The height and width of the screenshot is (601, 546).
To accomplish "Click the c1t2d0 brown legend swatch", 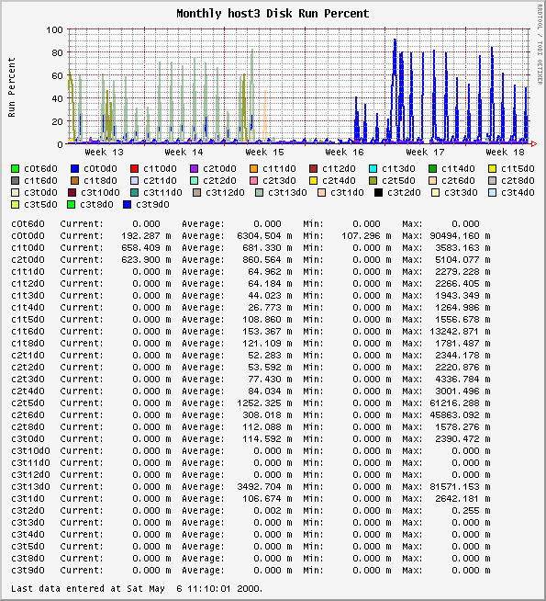I will pyautogui.click(x=313, y=168).
